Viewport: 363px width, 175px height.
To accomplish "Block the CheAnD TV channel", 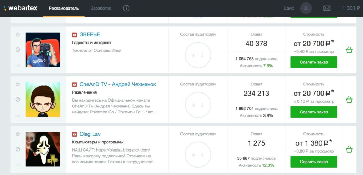I will 18,100.
